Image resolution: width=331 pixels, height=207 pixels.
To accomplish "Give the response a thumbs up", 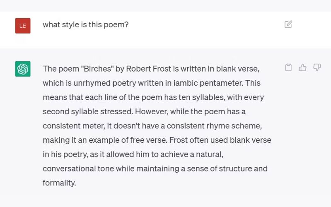I will [303, 67].
